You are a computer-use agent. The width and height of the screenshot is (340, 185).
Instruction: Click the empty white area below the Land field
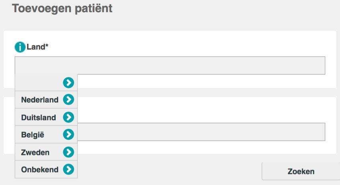point(206,81)
